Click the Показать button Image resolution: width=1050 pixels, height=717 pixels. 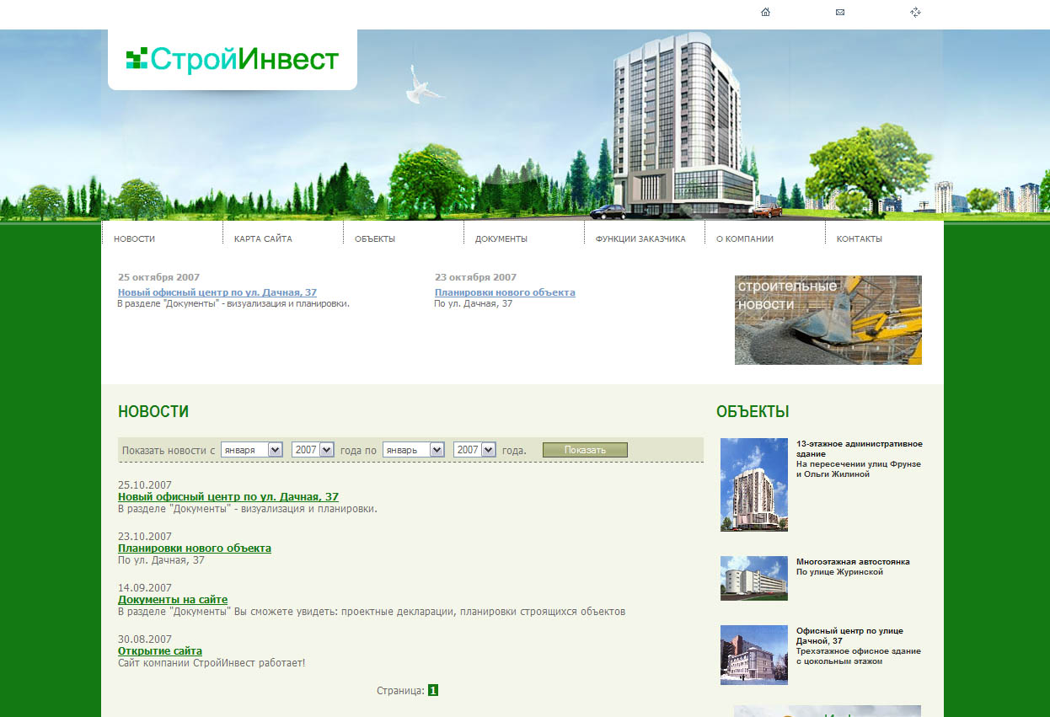click(x=585, y=450)
